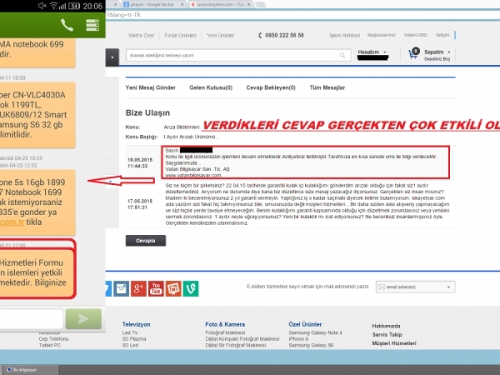This screenshot has height=375, width=500.
Task: Open the SMS app menu icon
Action: point(92,25)
